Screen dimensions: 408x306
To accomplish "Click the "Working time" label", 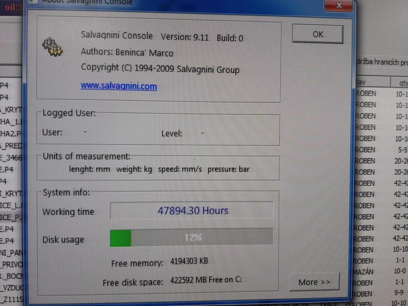I will point(68,212).
